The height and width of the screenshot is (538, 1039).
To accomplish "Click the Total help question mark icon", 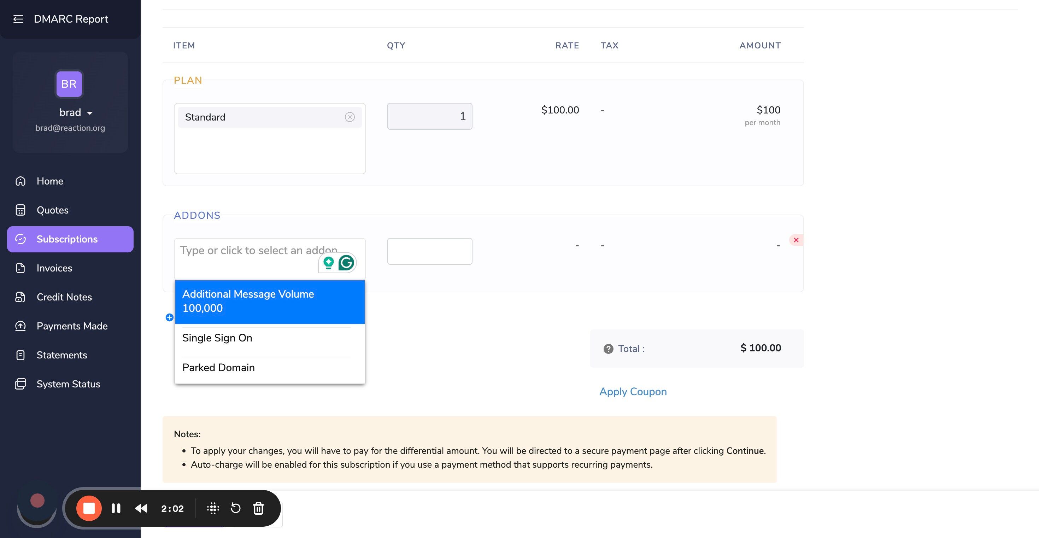I will point(608,349).
